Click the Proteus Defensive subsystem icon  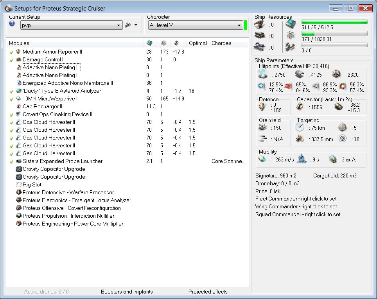[18, 192]
